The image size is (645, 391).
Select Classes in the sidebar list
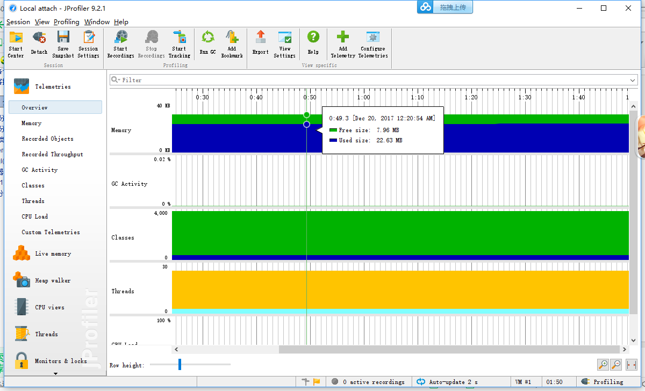(33, 185)
